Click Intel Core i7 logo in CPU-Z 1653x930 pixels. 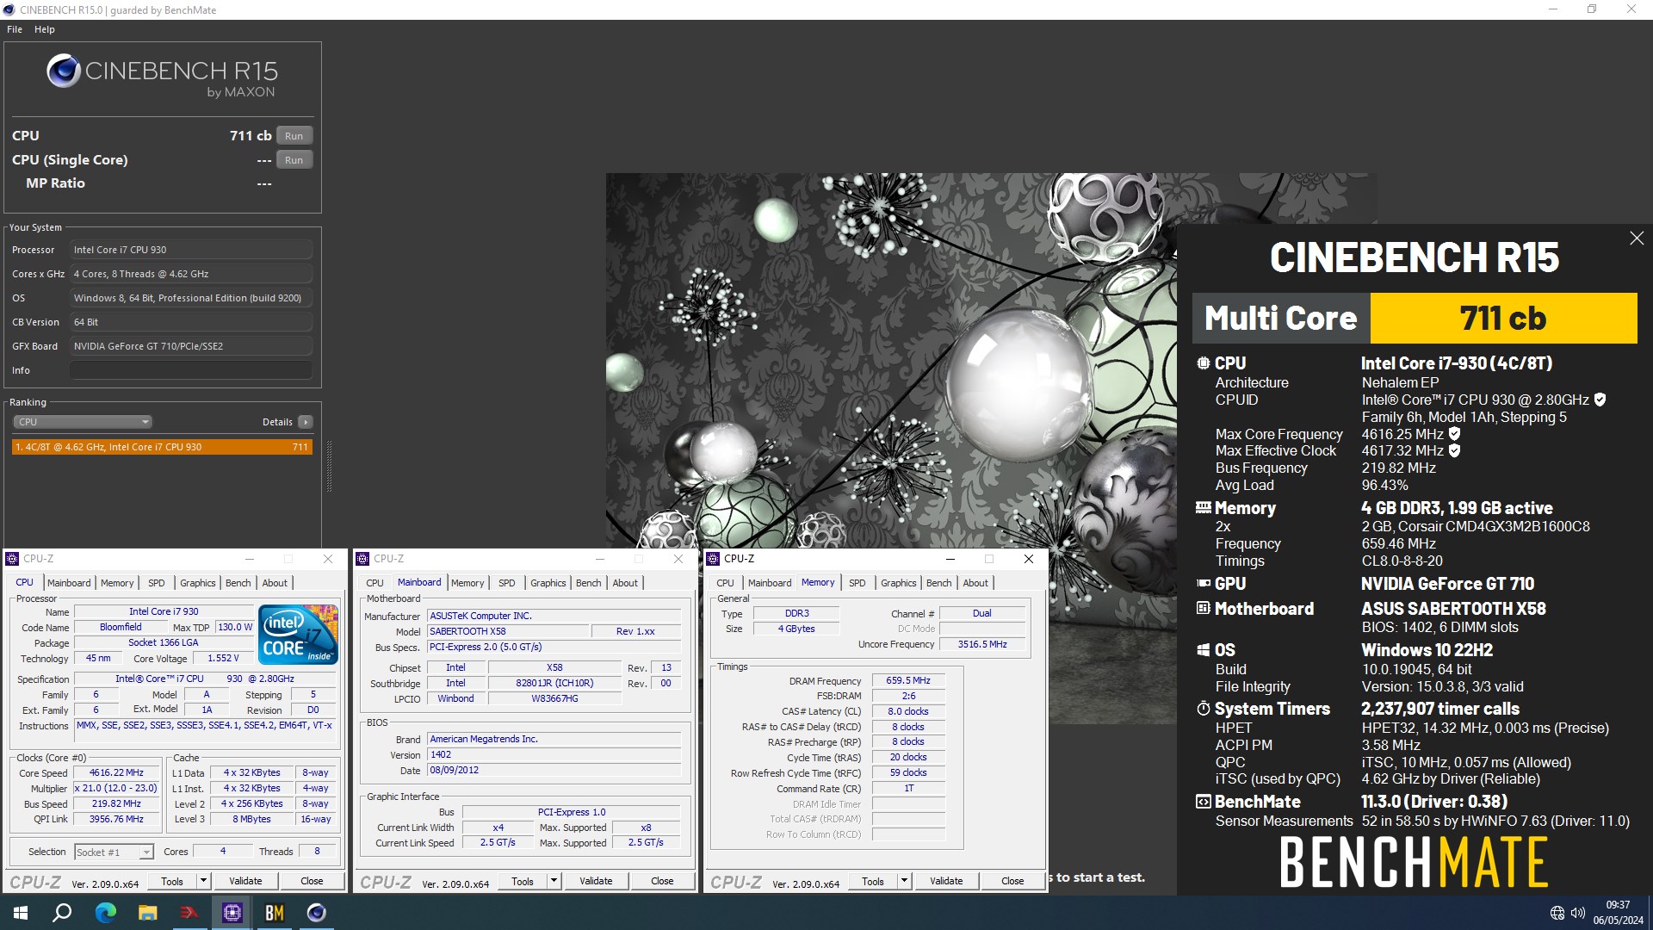coord(298,635)
